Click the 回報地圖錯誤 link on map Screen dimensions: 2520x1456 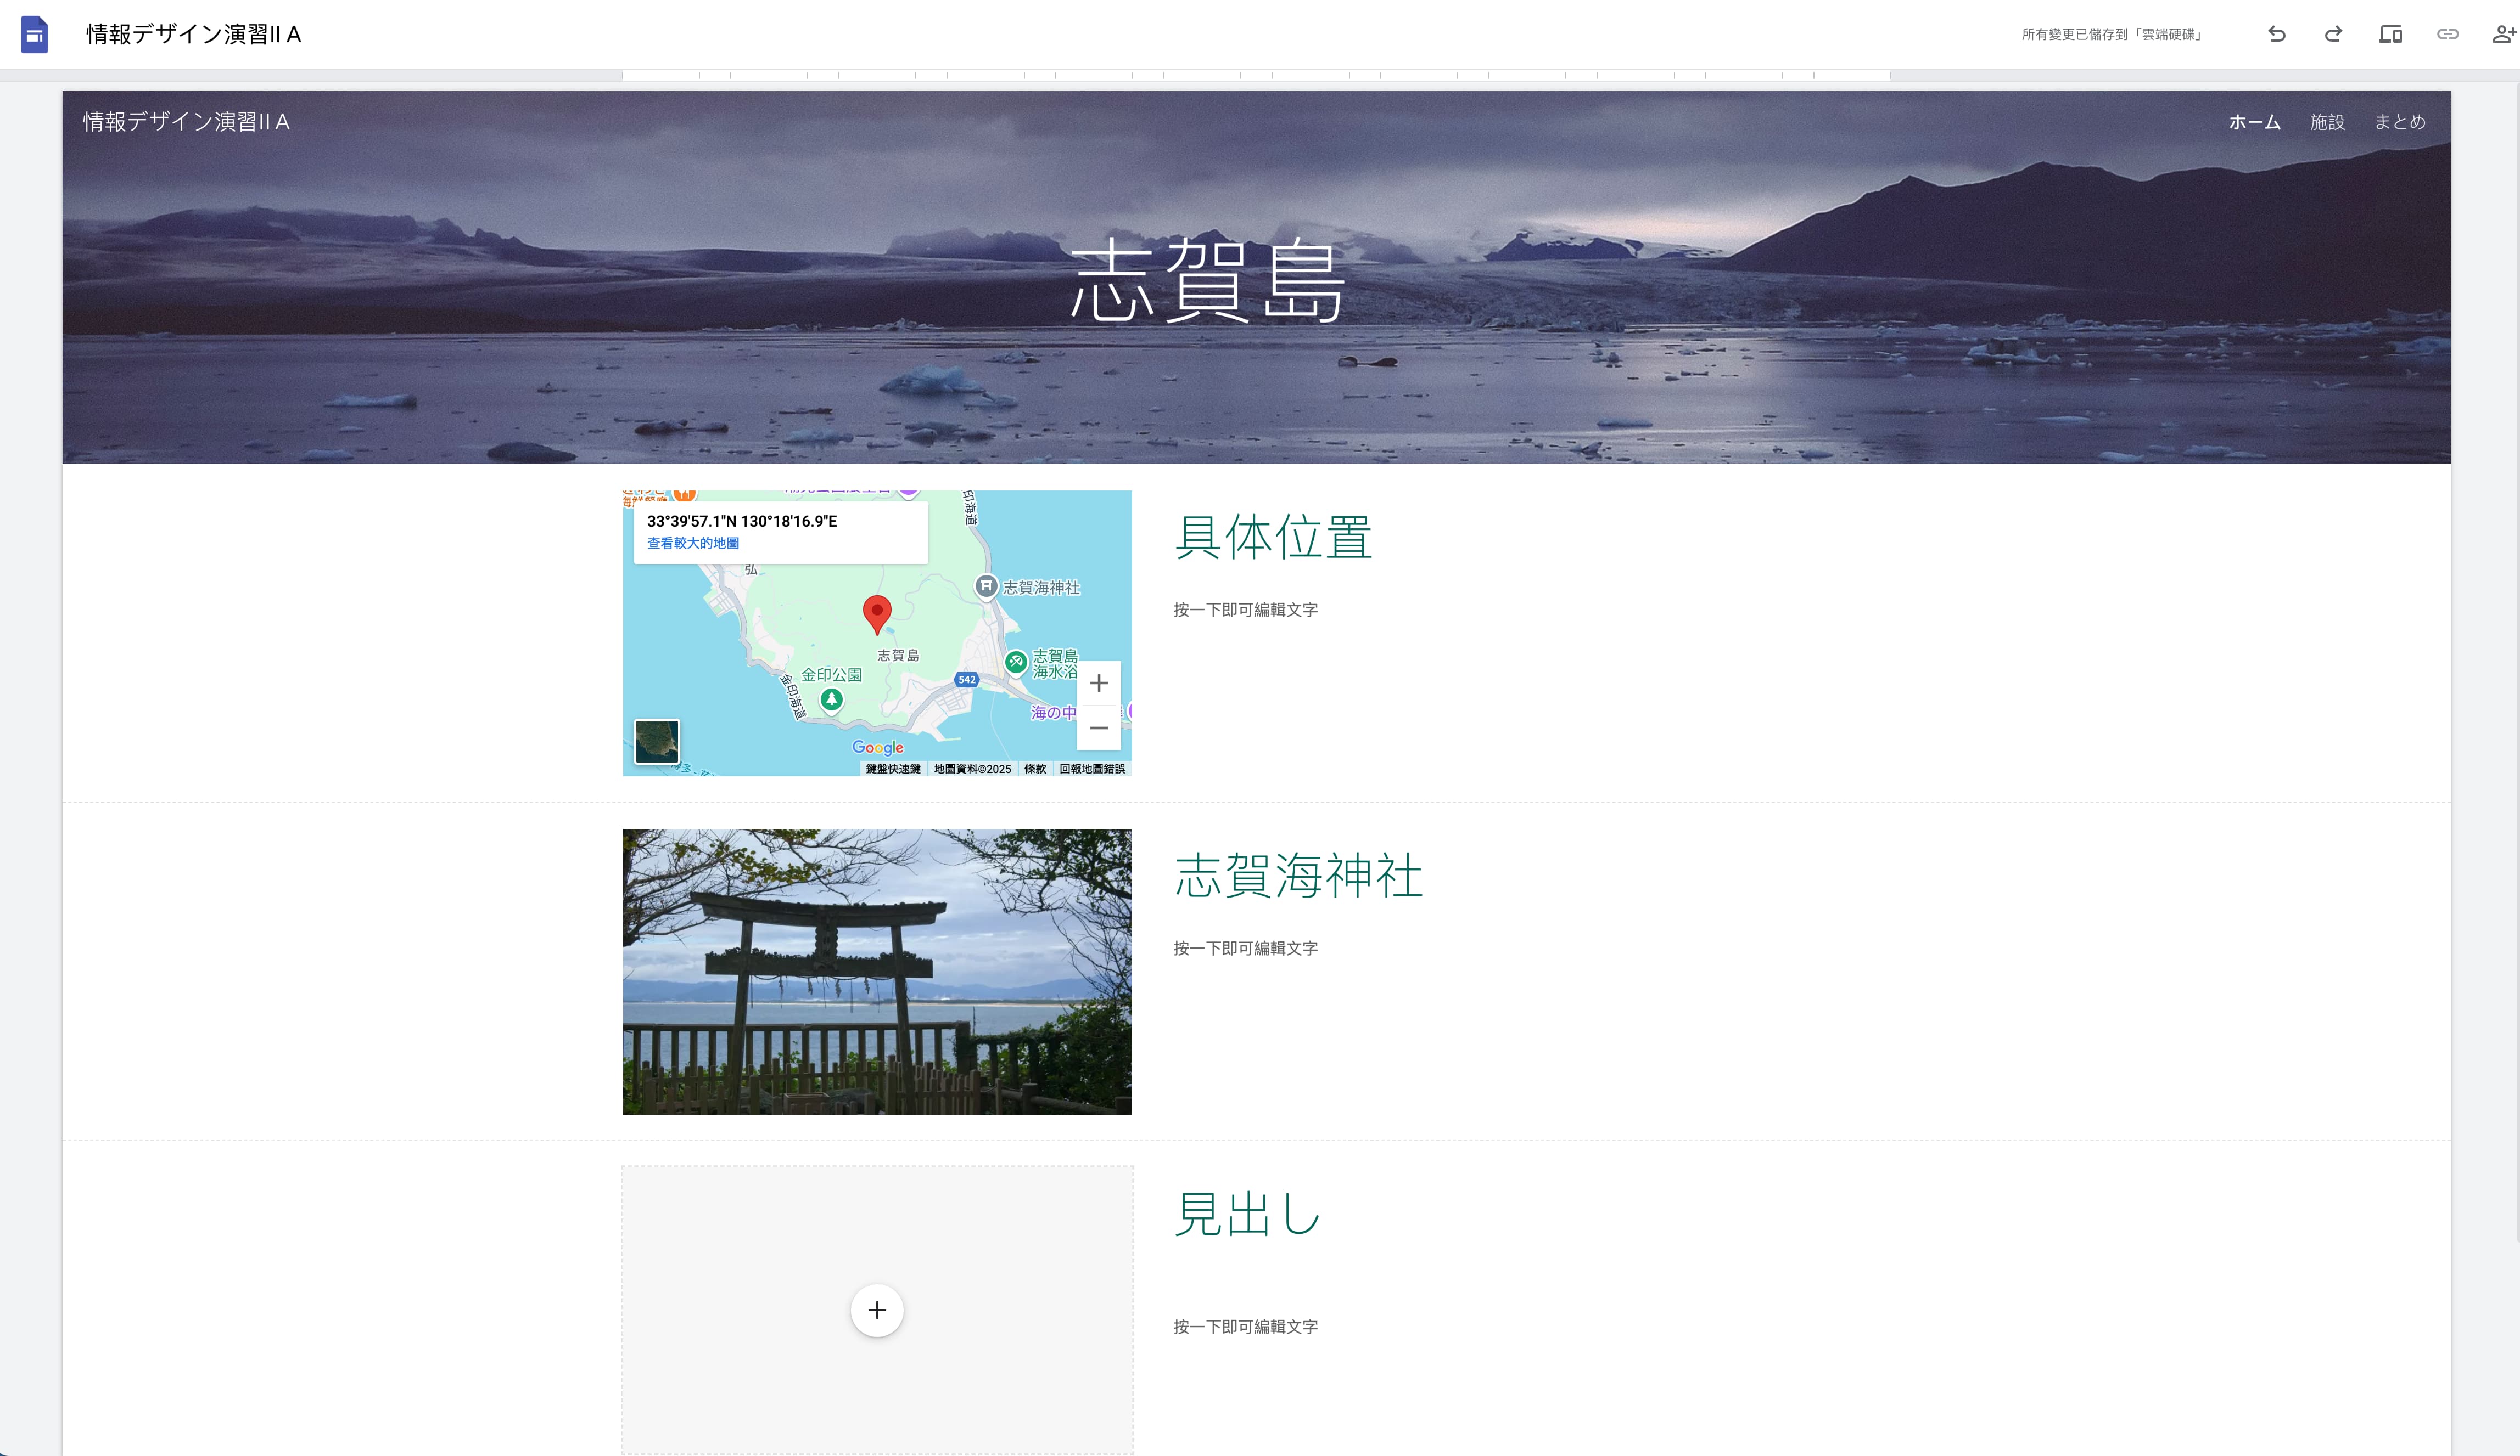1092,769
